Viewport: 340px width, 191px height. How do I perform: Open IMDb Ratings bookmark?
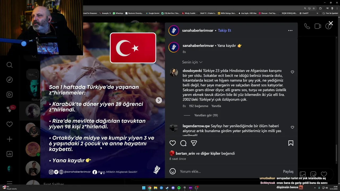(227, 13)
